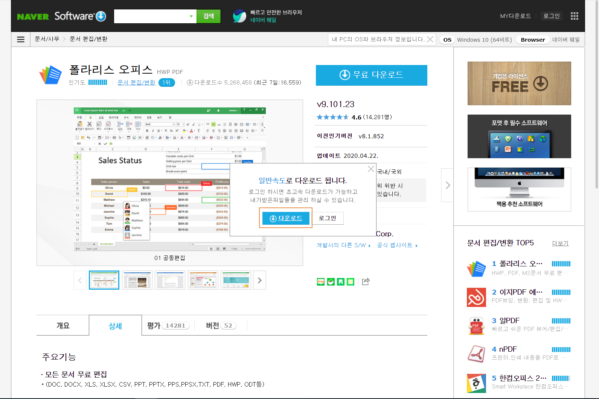This screenshot has height=399, width=599.
Task: Open 4 nPDF title in TOP5
Action: pyautogui.click(x=504, y=349)
